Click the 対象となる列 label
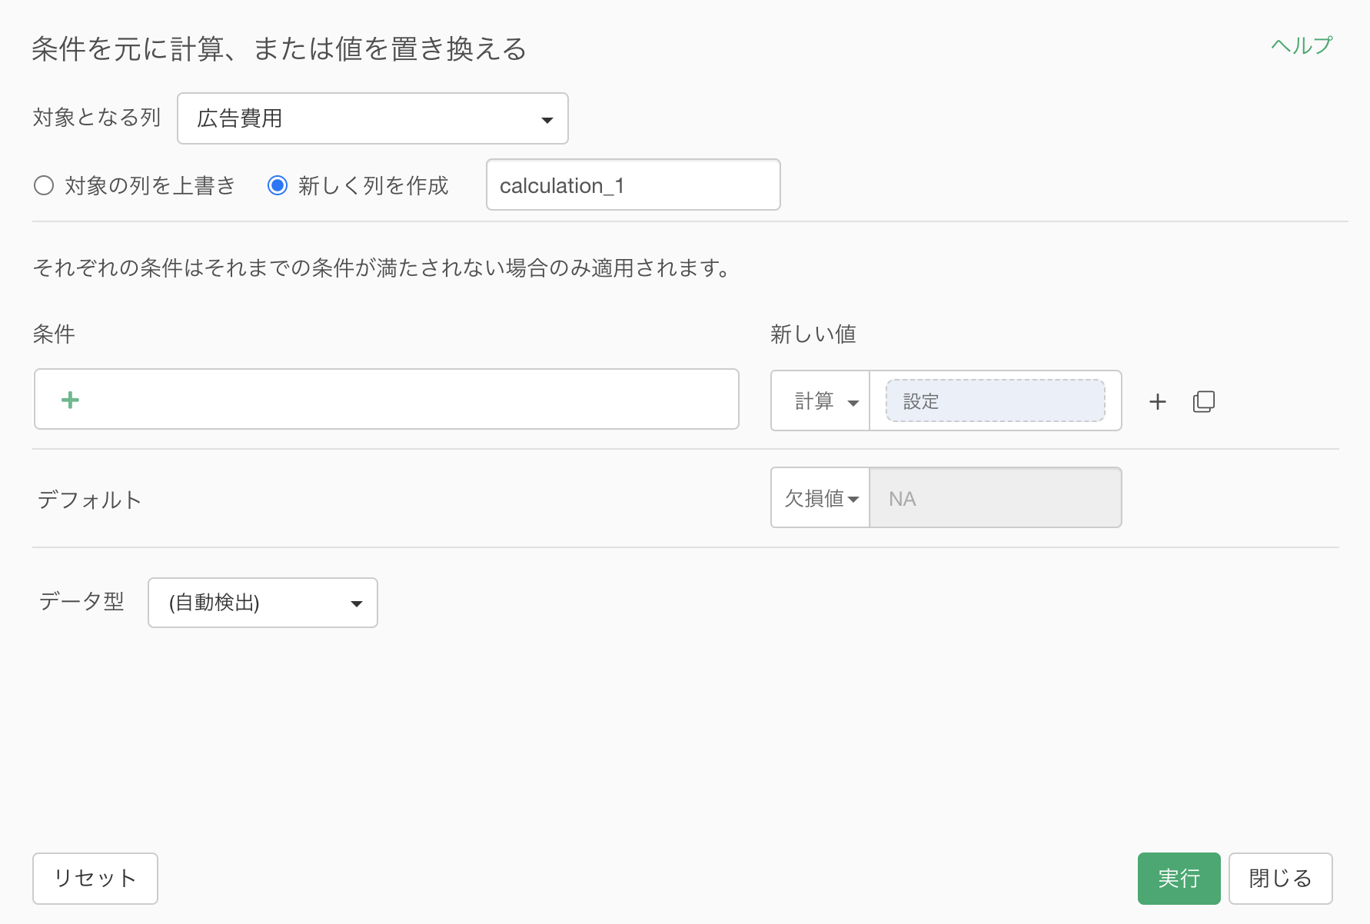1370x924 pixels. tap(97, 117)
